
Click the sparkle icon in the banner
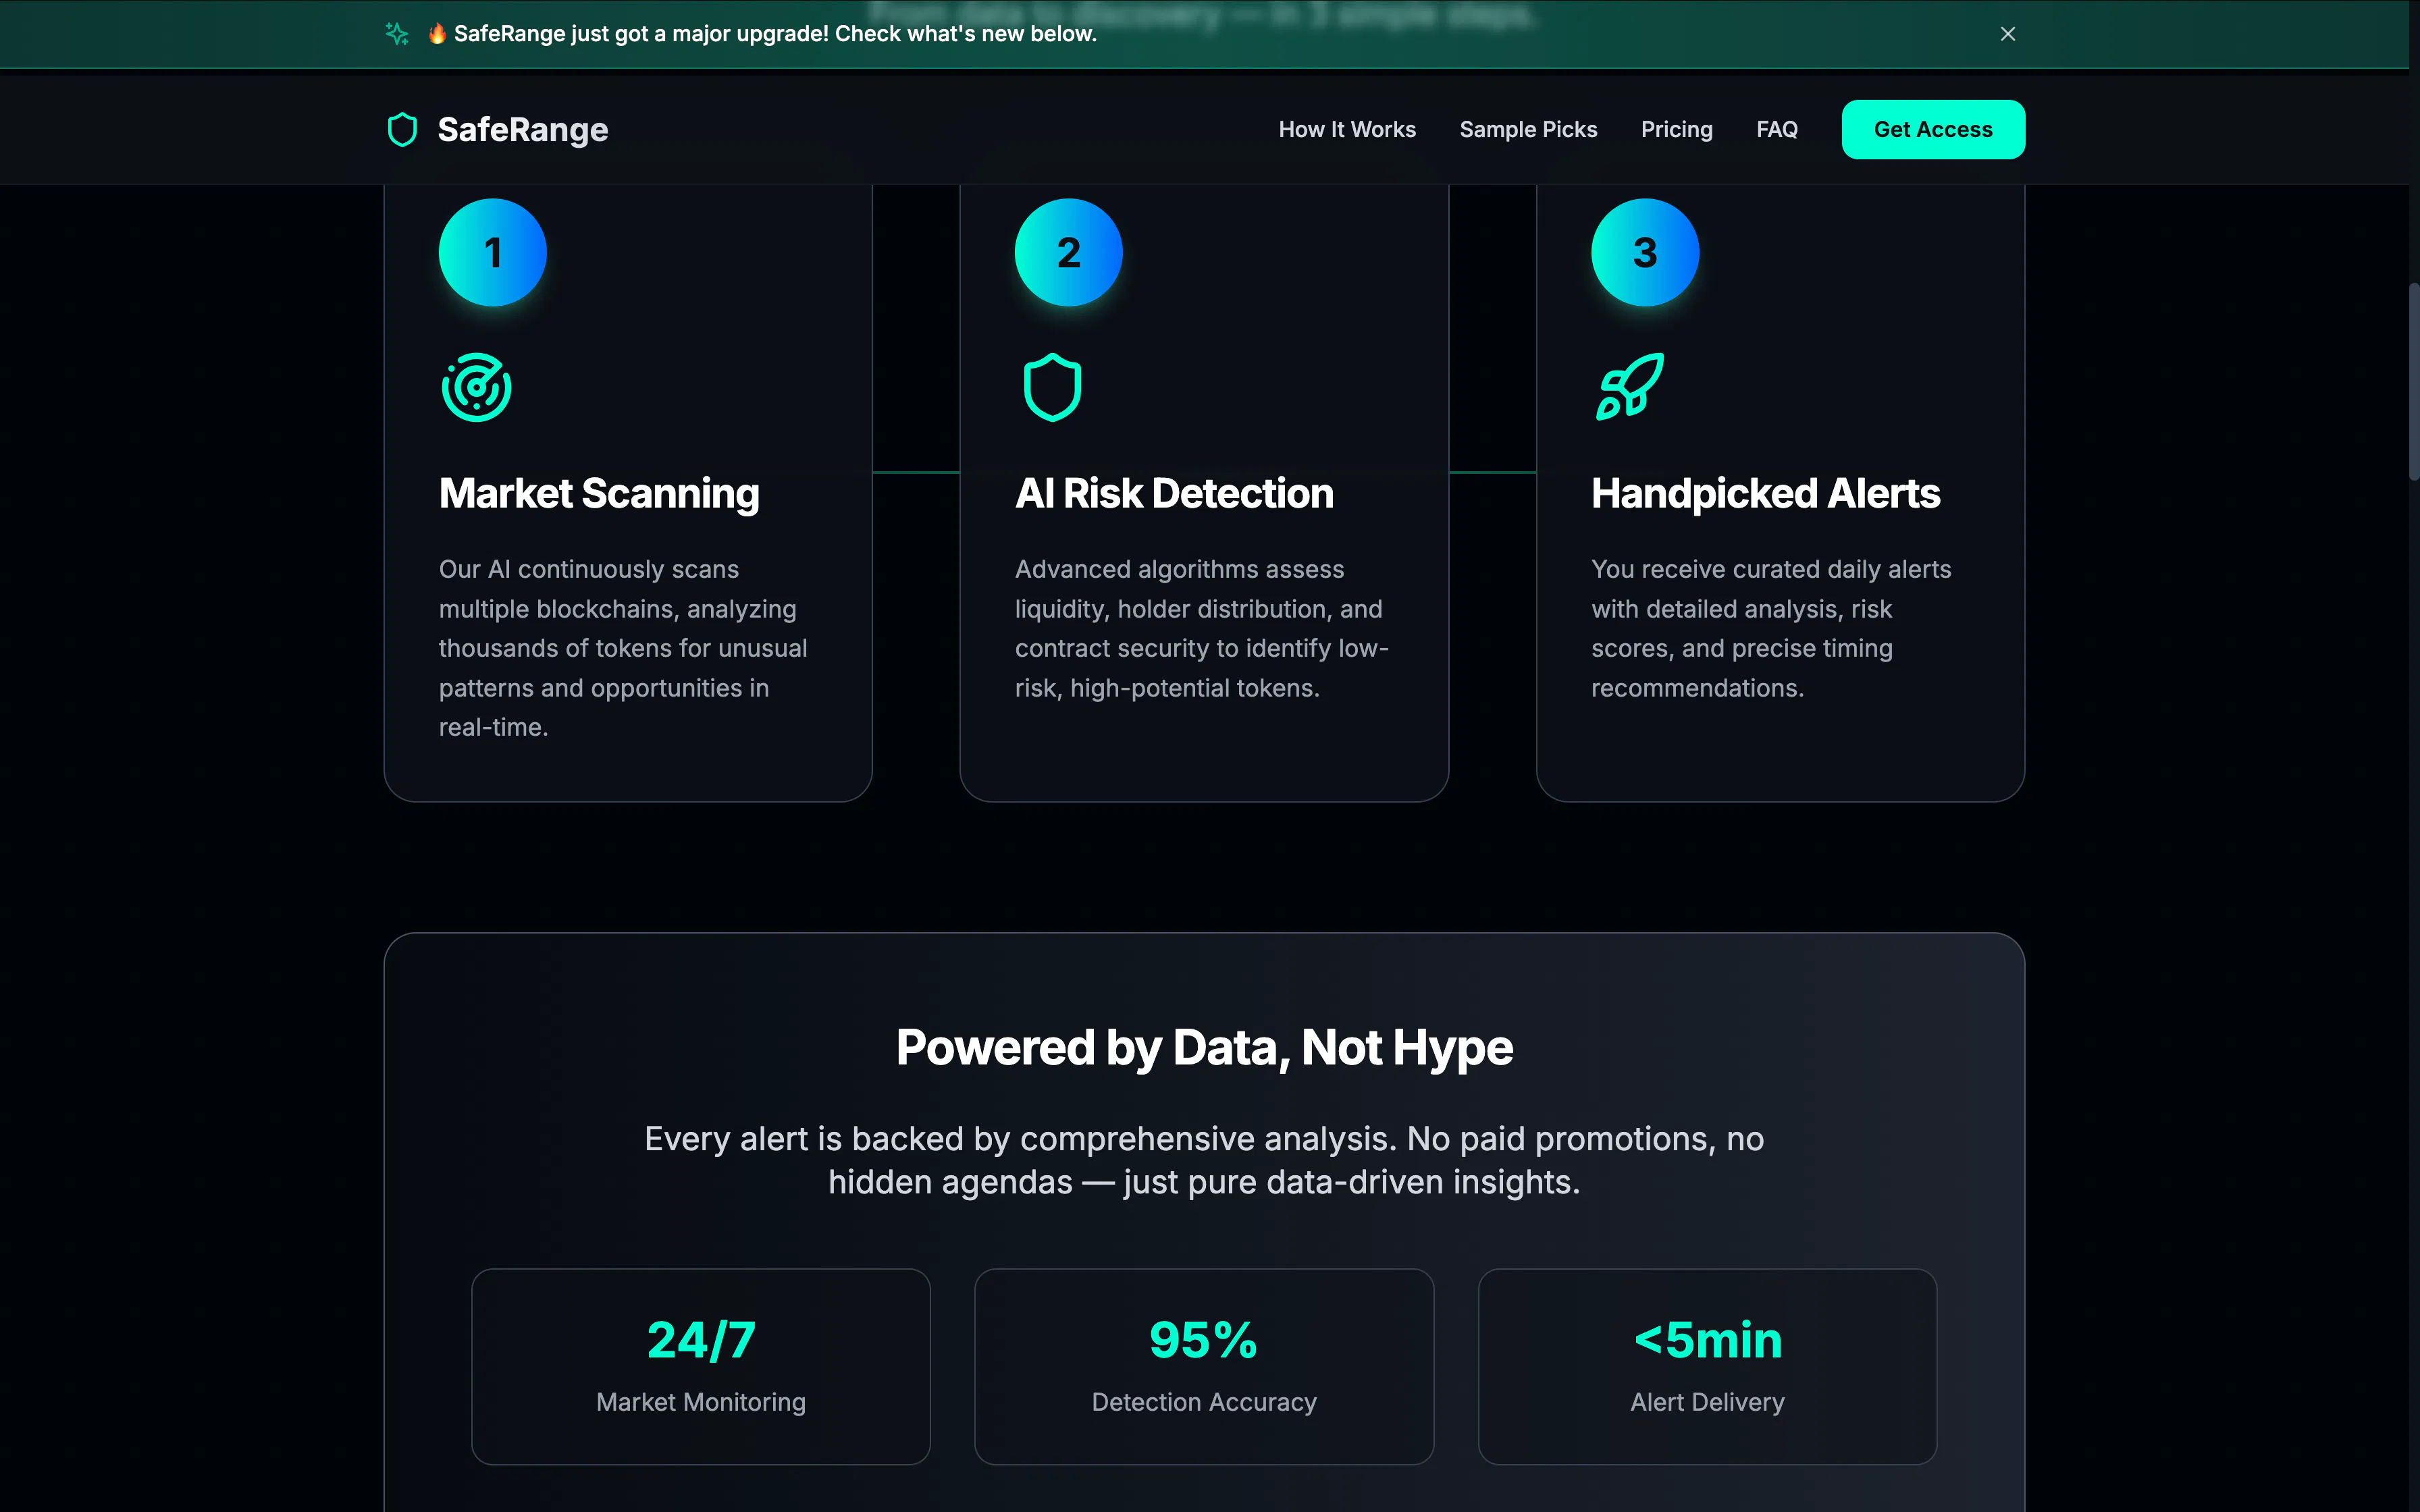point(397,34)
